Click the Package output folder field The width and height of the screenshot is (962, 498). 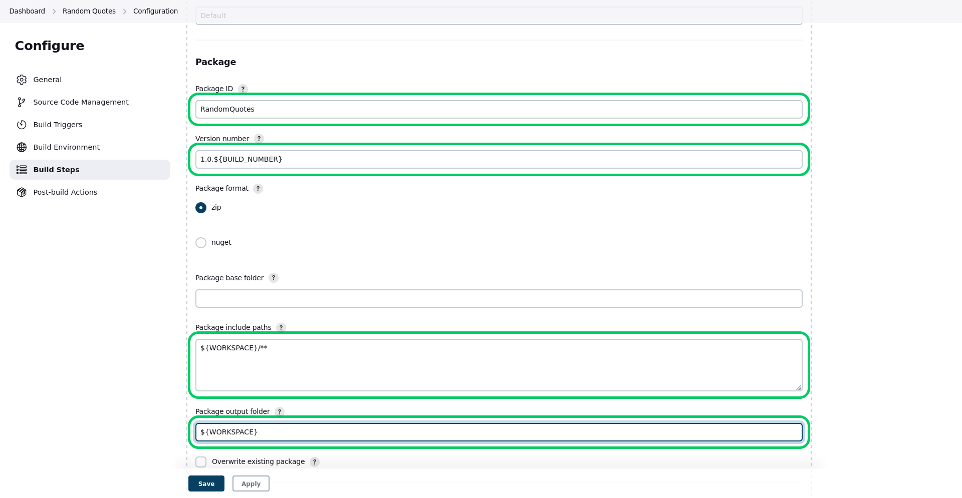point(499,432)
